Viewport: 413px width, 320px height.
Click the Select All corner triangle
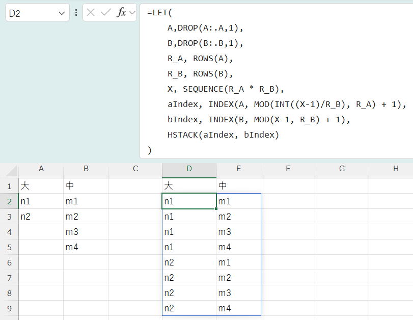pyautogui.click(x=11, y=171)
